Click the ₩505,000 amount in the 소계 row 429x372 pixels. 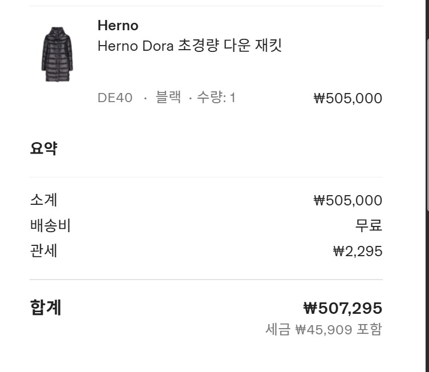[x=347, y=201]
